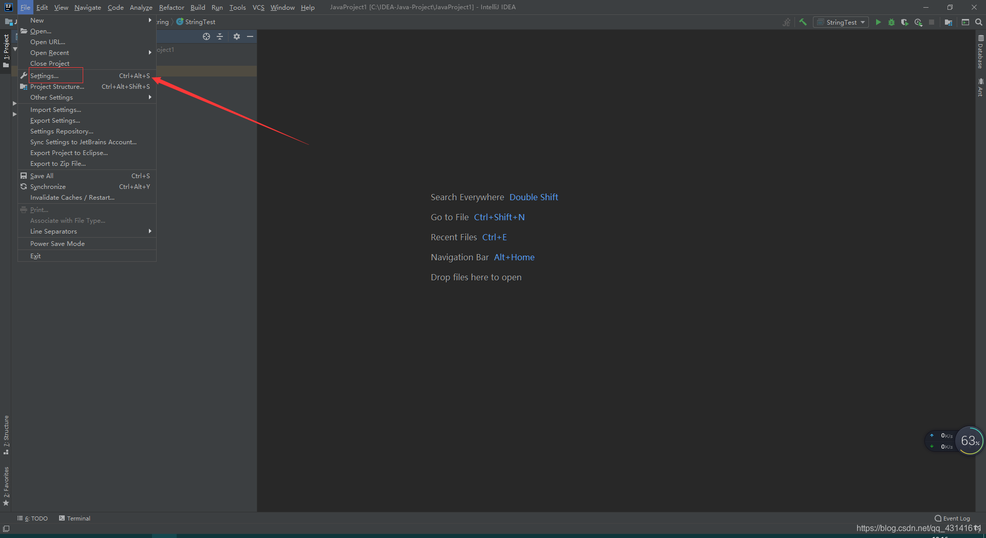Open the Database tool window on right
The height and width of the screenshot is (538, 986).
(980, 51)
